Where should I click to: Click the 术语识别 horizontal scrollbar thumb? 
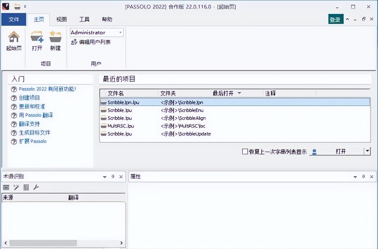pyautogui.click(x=43, y=243)
